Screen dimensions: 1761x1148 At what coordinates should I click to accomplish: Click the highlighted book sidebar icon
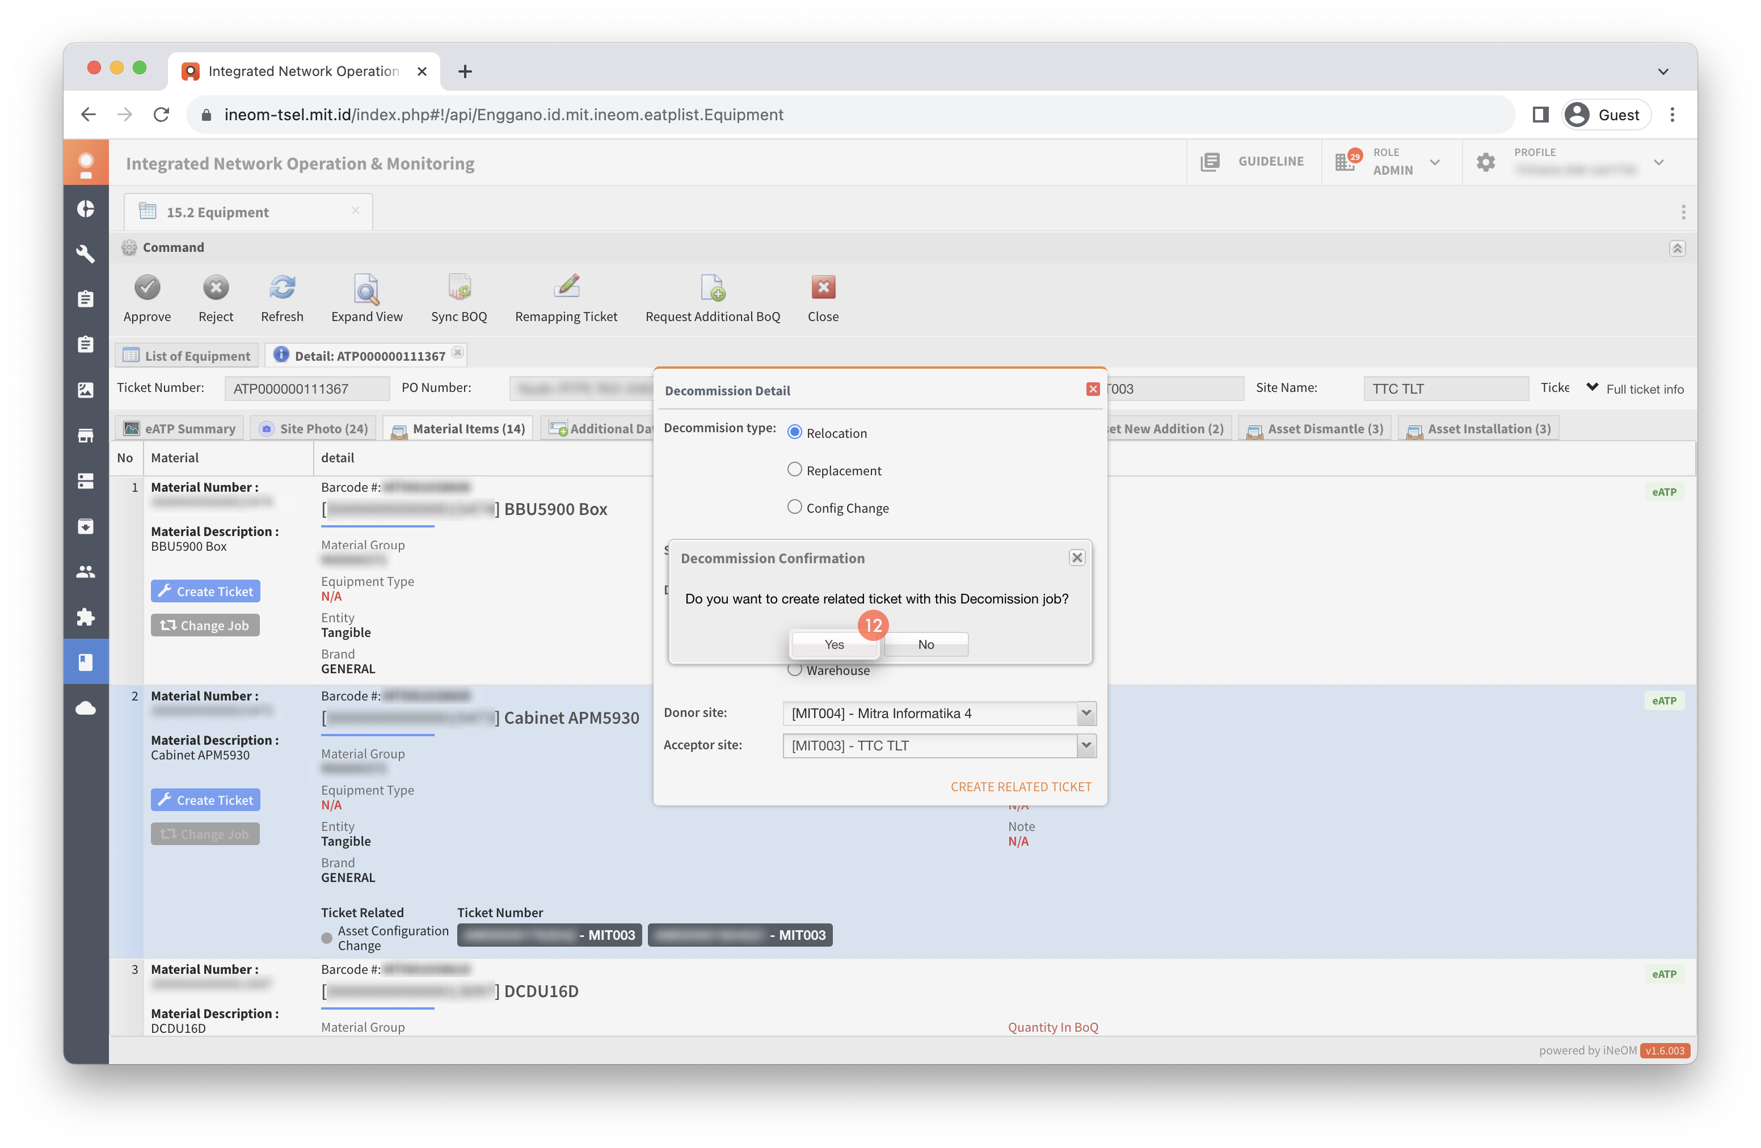tap(86, 662)
